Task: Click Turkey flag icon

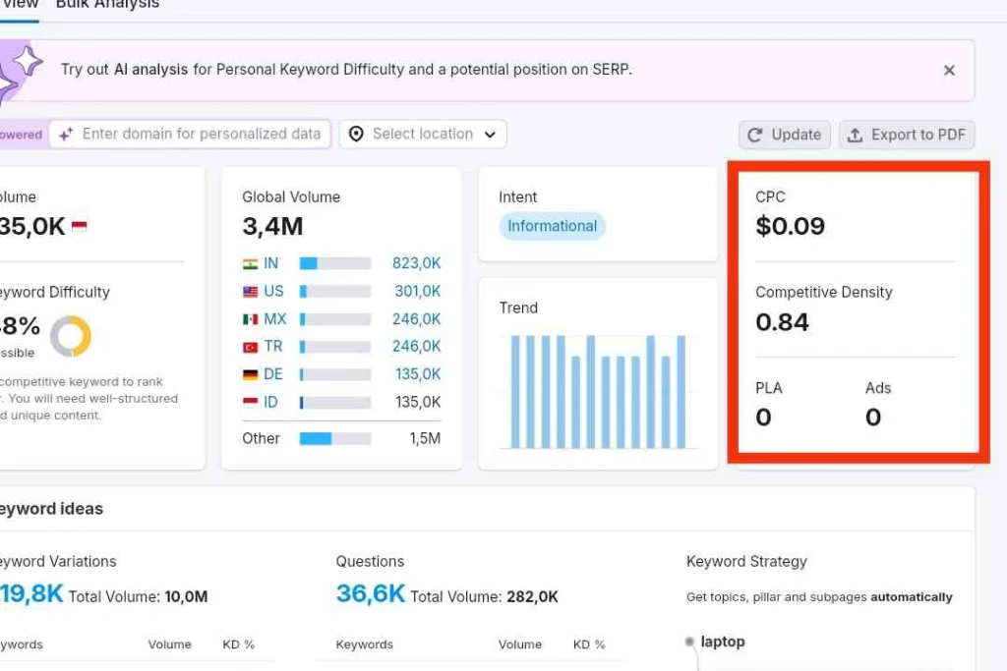Action: [x=251, y=347]
